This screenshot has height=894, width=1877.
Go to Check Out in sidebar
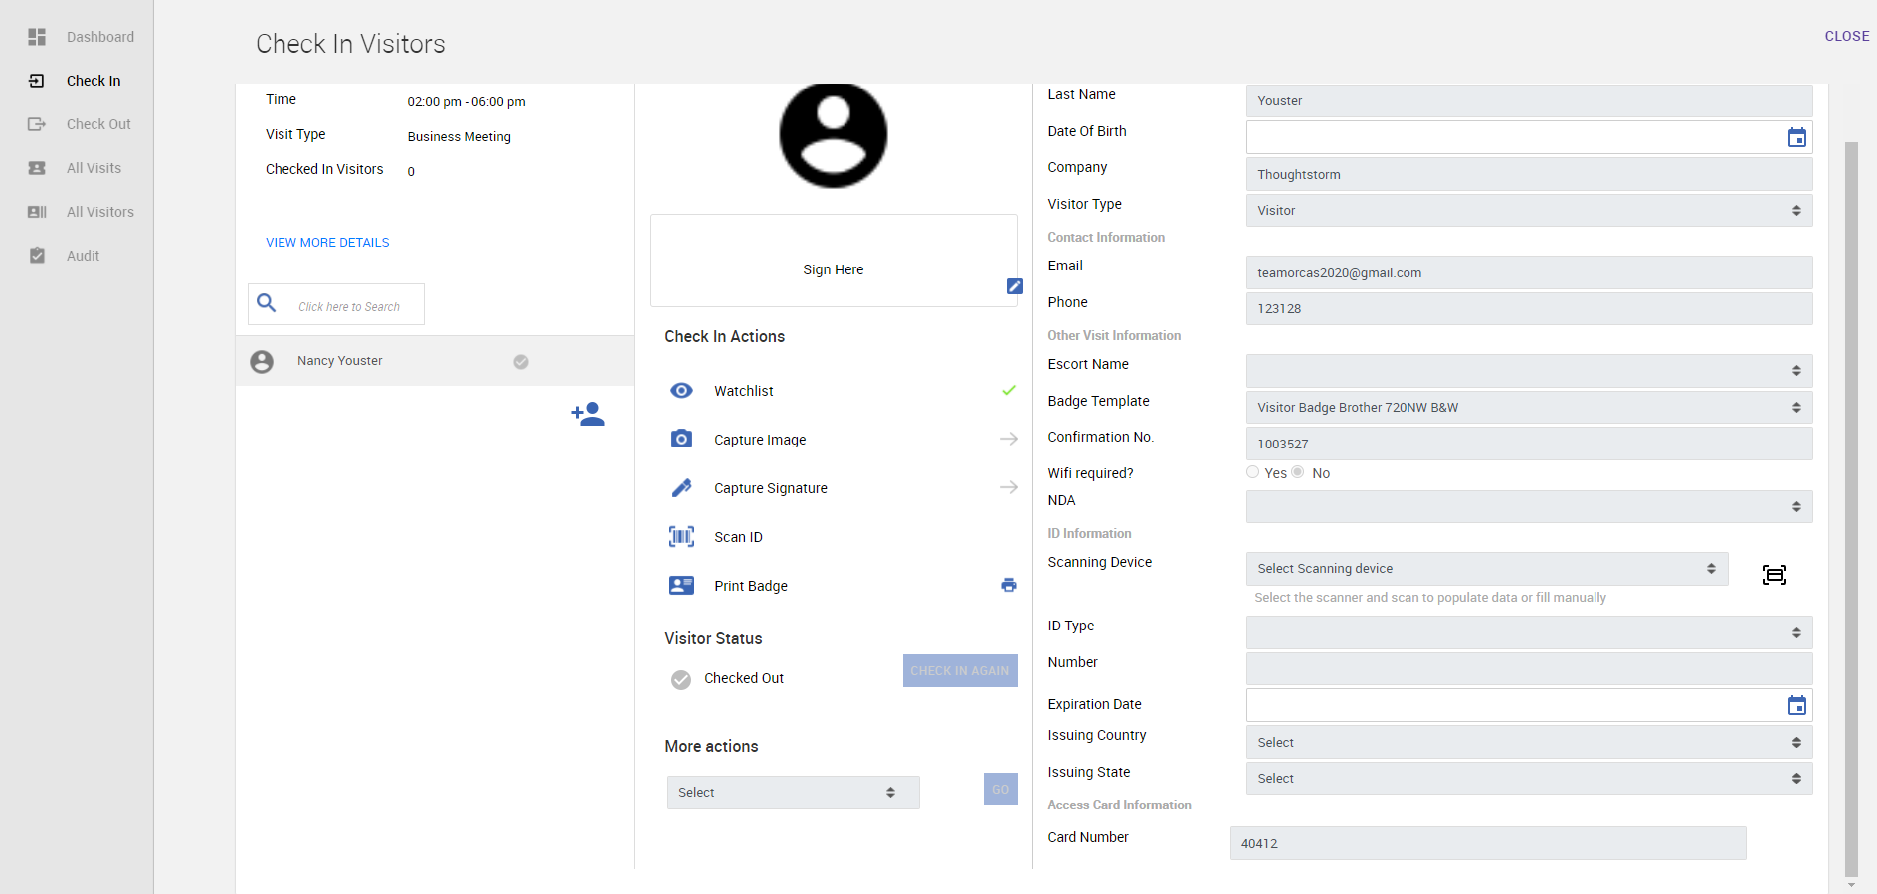(97, 124)
